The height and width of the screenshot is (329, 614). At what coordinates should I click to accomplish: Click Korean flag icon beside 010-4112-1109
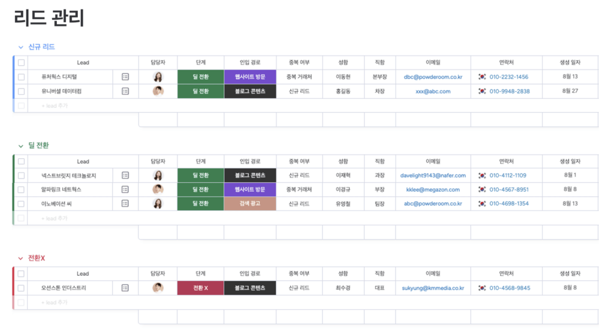pos(482,176)
